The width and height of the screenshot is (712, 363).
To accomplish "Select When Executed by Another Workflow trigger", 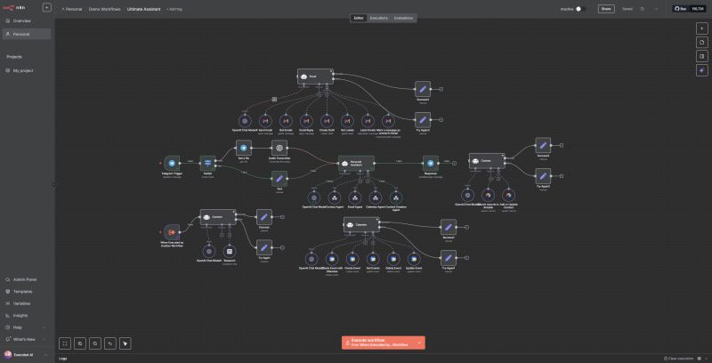I will (x=172, y=232).
